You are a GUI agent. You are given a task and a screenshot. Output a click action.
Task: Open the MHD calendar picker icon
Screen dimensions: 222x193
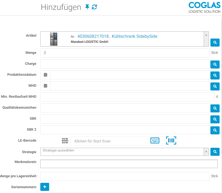[45, 86]
